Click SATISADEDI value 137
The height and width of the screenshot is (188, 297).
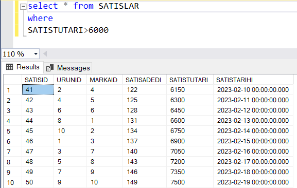point(145,141)
